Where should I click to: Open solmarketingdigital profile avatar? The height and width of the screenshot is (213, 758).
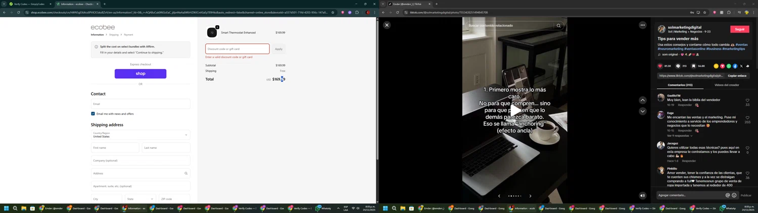[661, 29]
